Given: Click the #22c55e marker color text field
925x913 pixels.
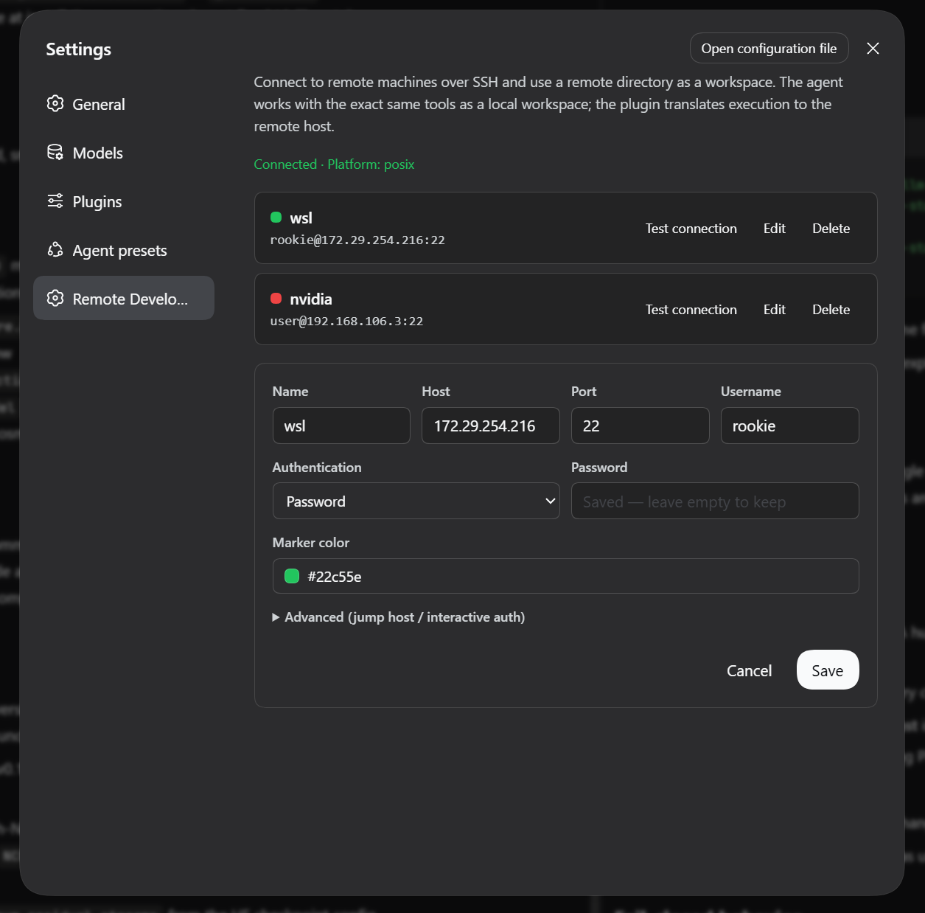Looking at the screenshot, I should click(566, 576).
